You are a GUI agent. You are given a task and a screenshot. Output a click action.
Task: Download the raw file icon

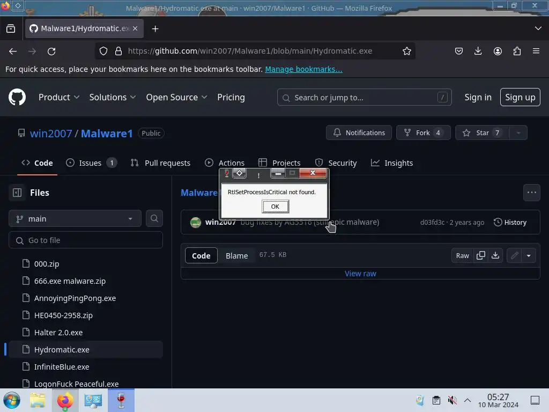coord(495,255)
